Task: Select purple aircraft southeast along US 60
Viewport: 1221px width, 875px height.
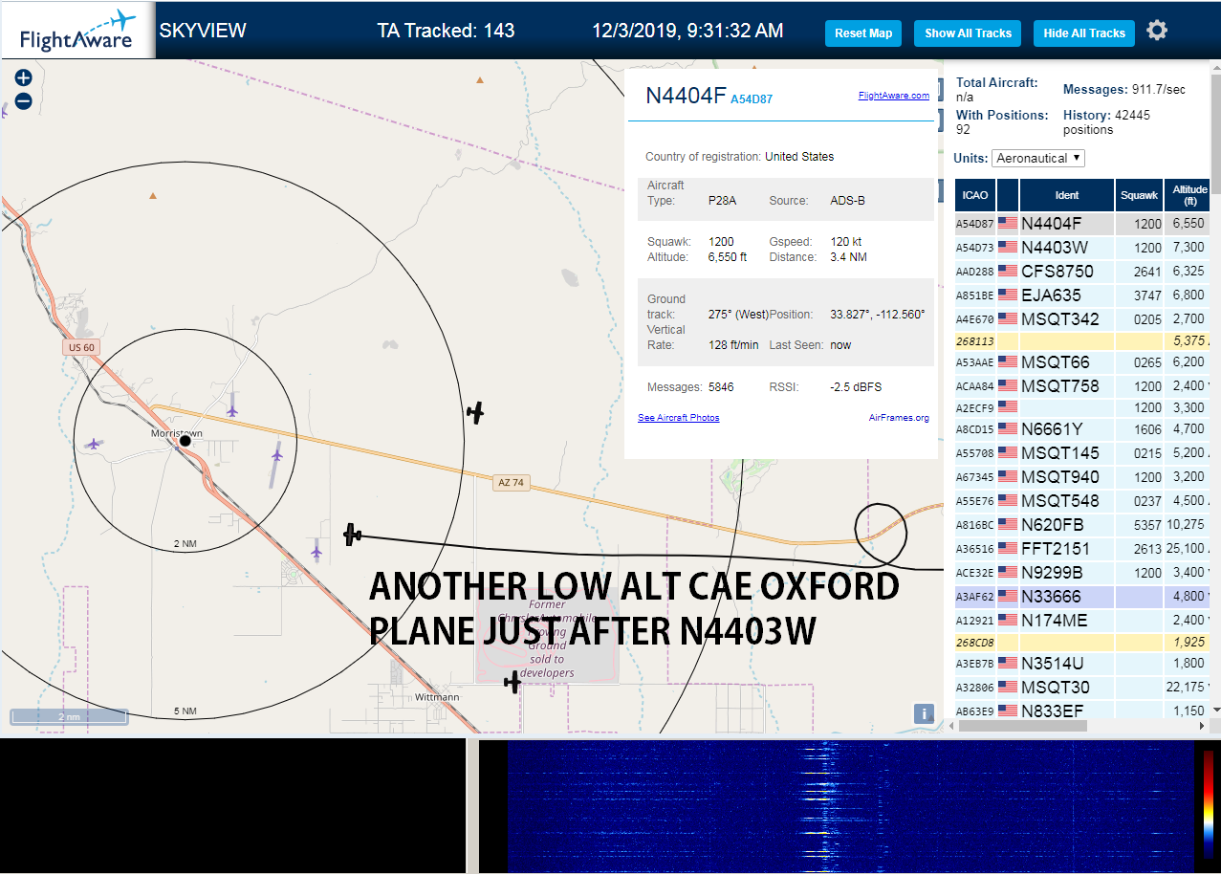Action: [x=316, y=551]
